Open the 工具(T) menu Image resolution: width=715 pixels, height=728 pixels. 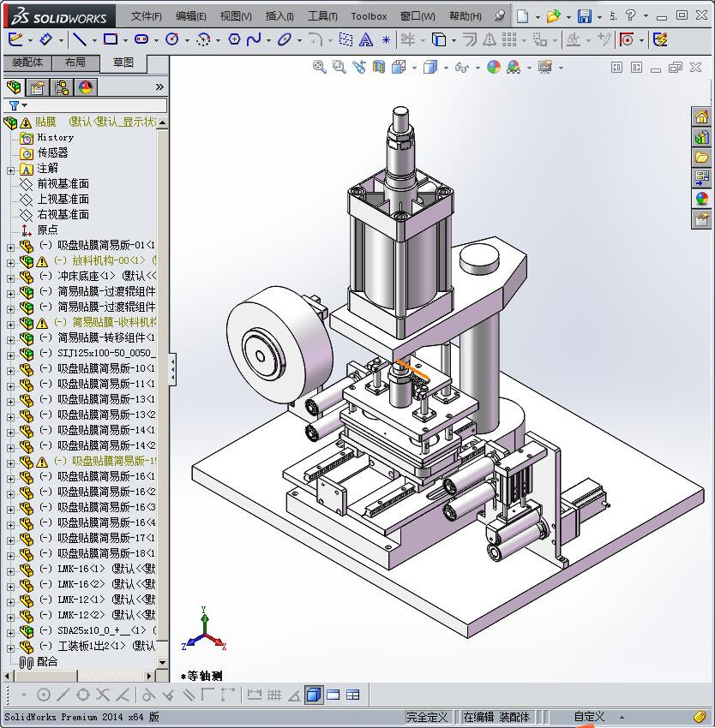(322, 16)
